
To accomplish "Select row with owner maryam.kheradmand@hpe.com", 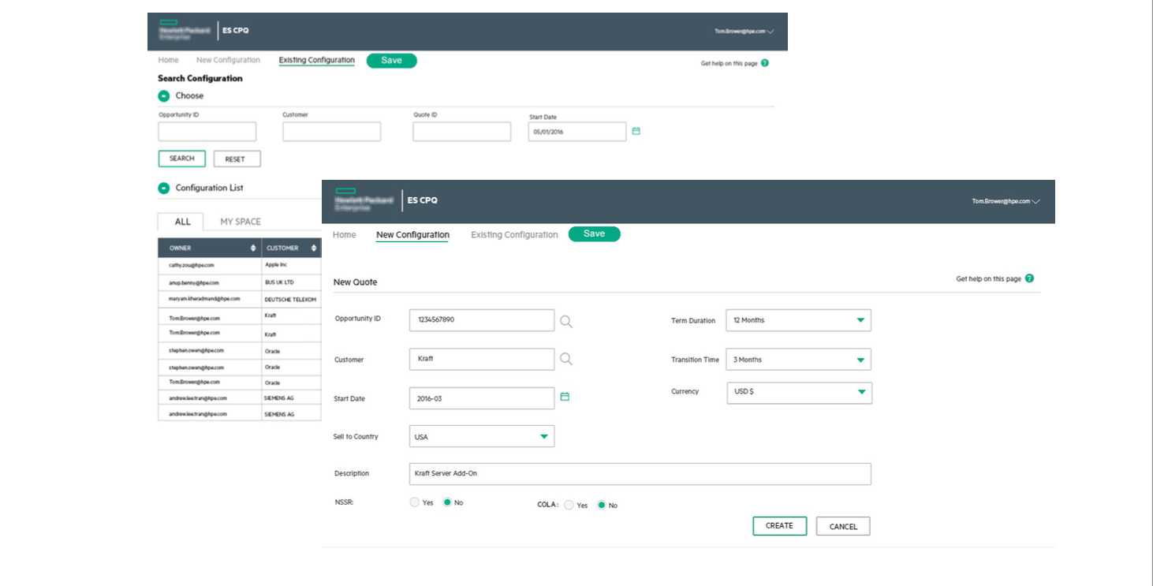I will click(240, 300).
